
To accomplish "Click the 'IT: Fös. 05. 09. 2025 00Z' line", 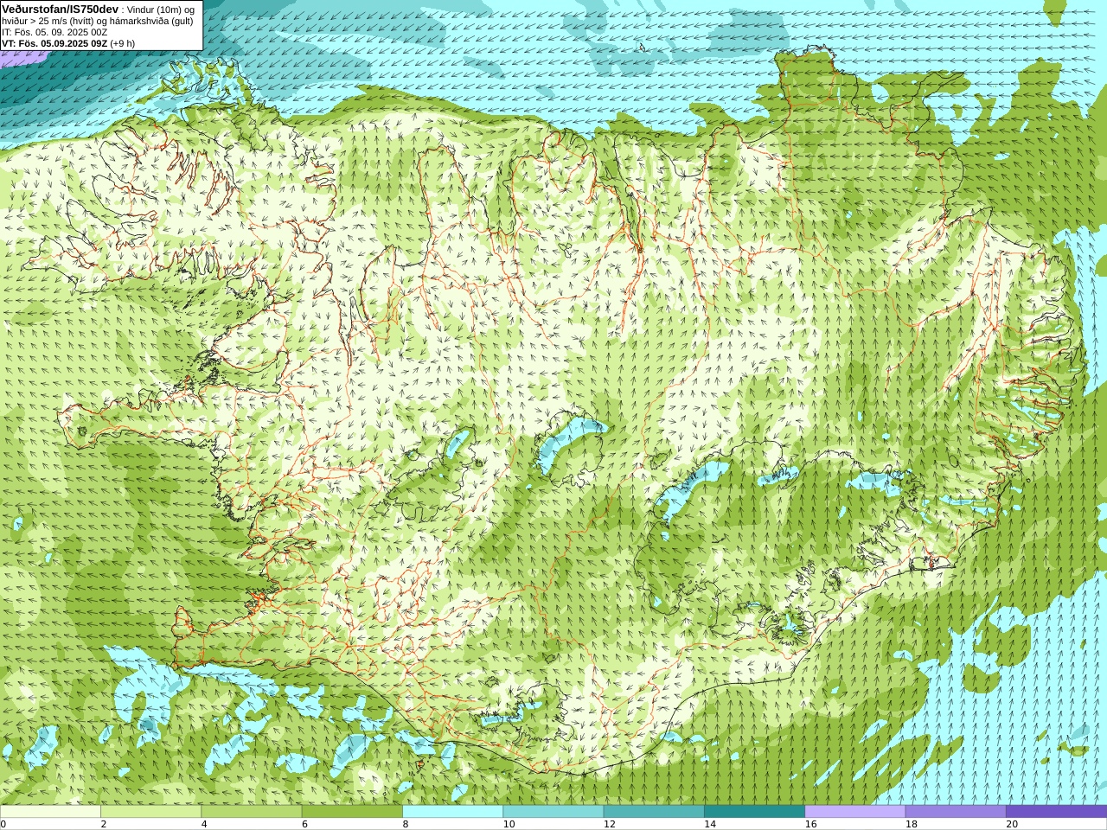I will click(54, 32).
